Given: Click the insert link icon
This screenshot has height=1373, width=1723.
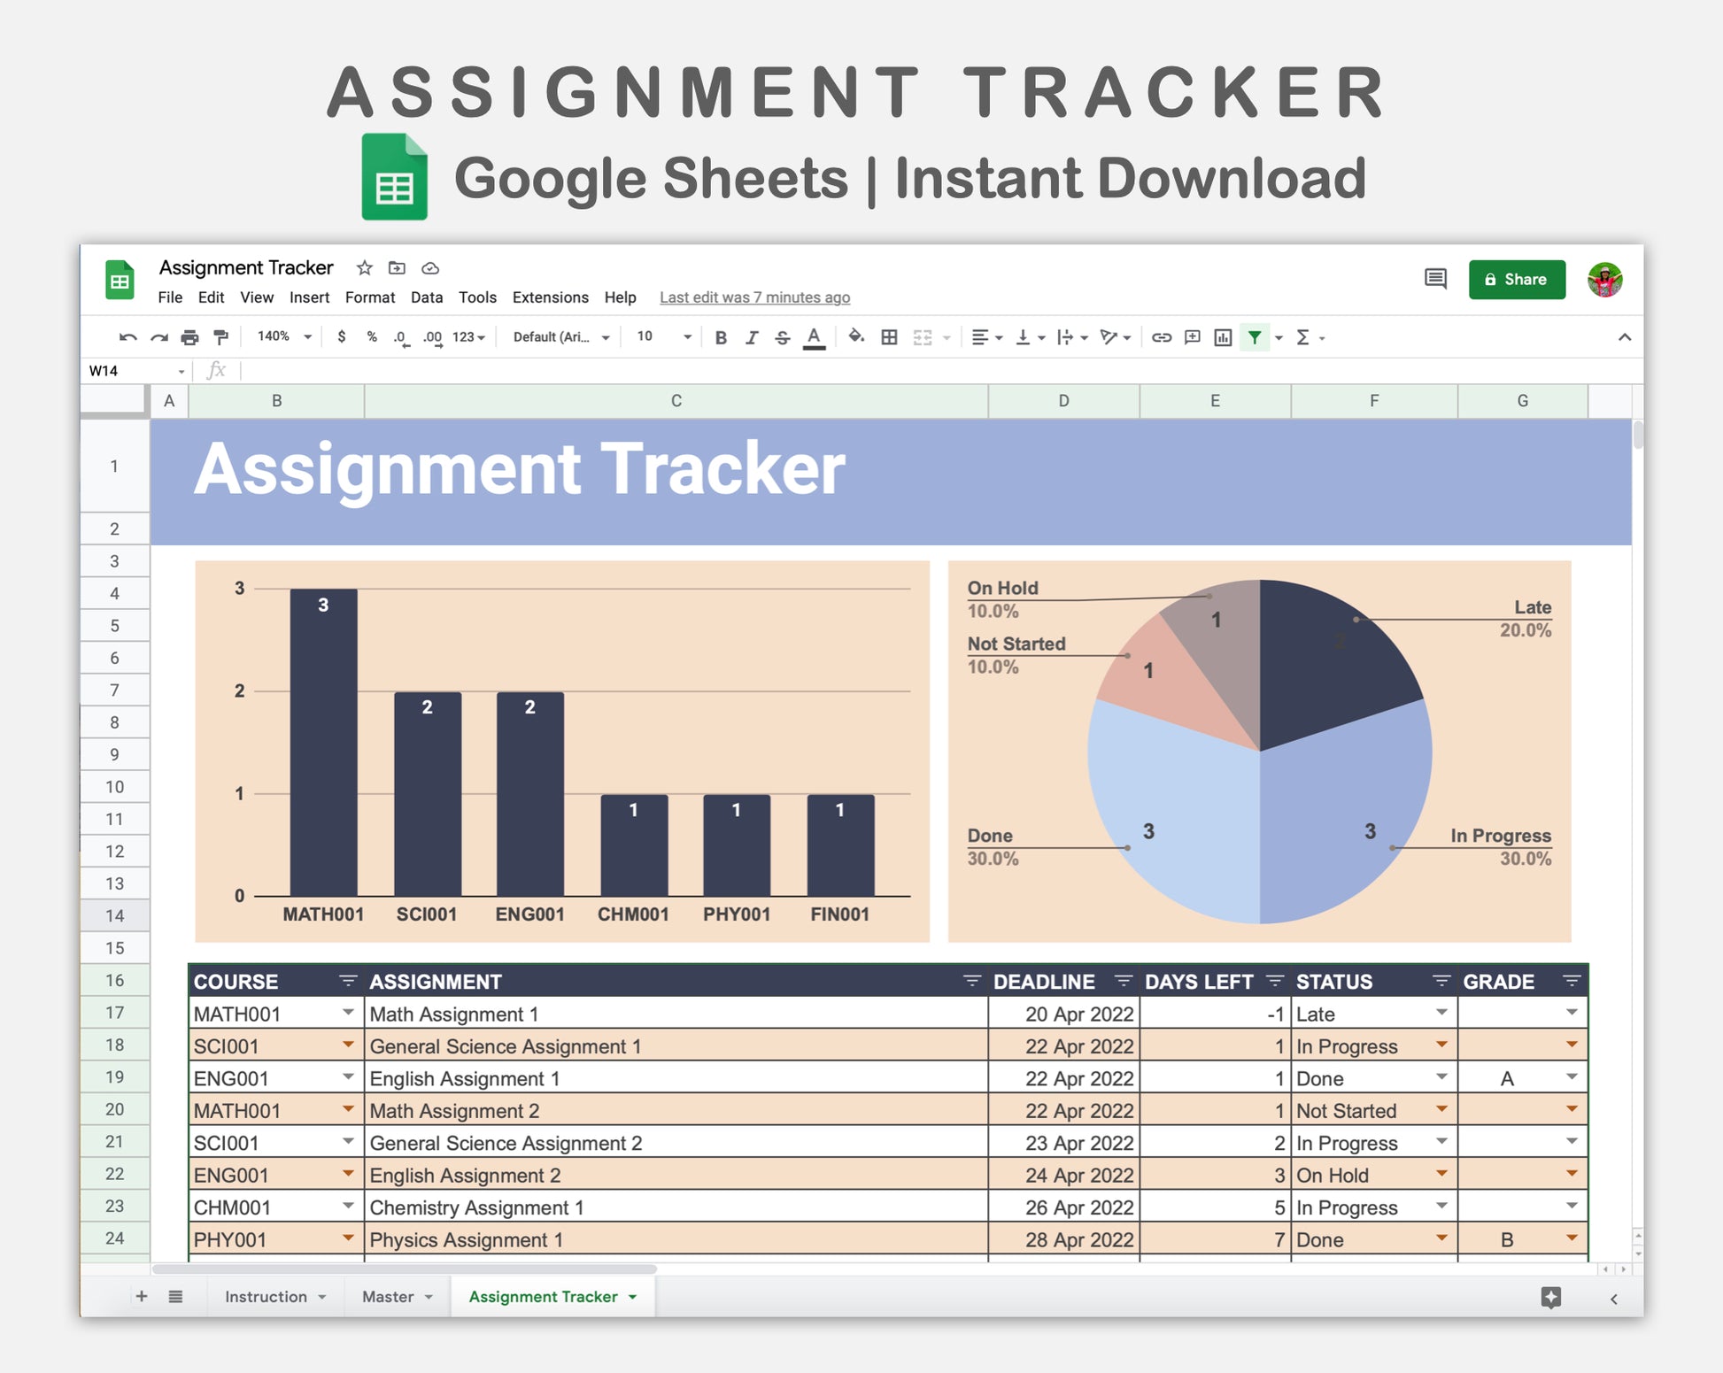Looking at the screenshot, I should (1162, 337).
